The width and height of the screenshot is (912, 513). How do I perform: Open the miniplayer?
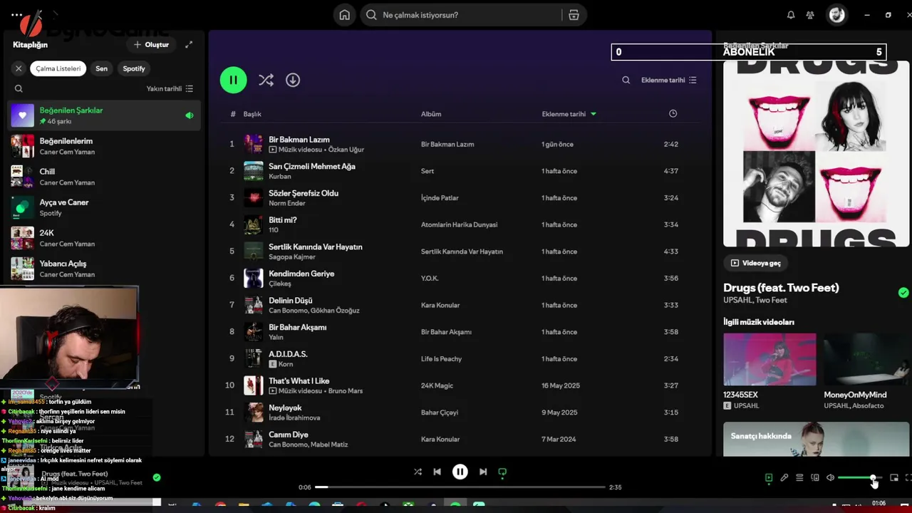coord(894,478)
